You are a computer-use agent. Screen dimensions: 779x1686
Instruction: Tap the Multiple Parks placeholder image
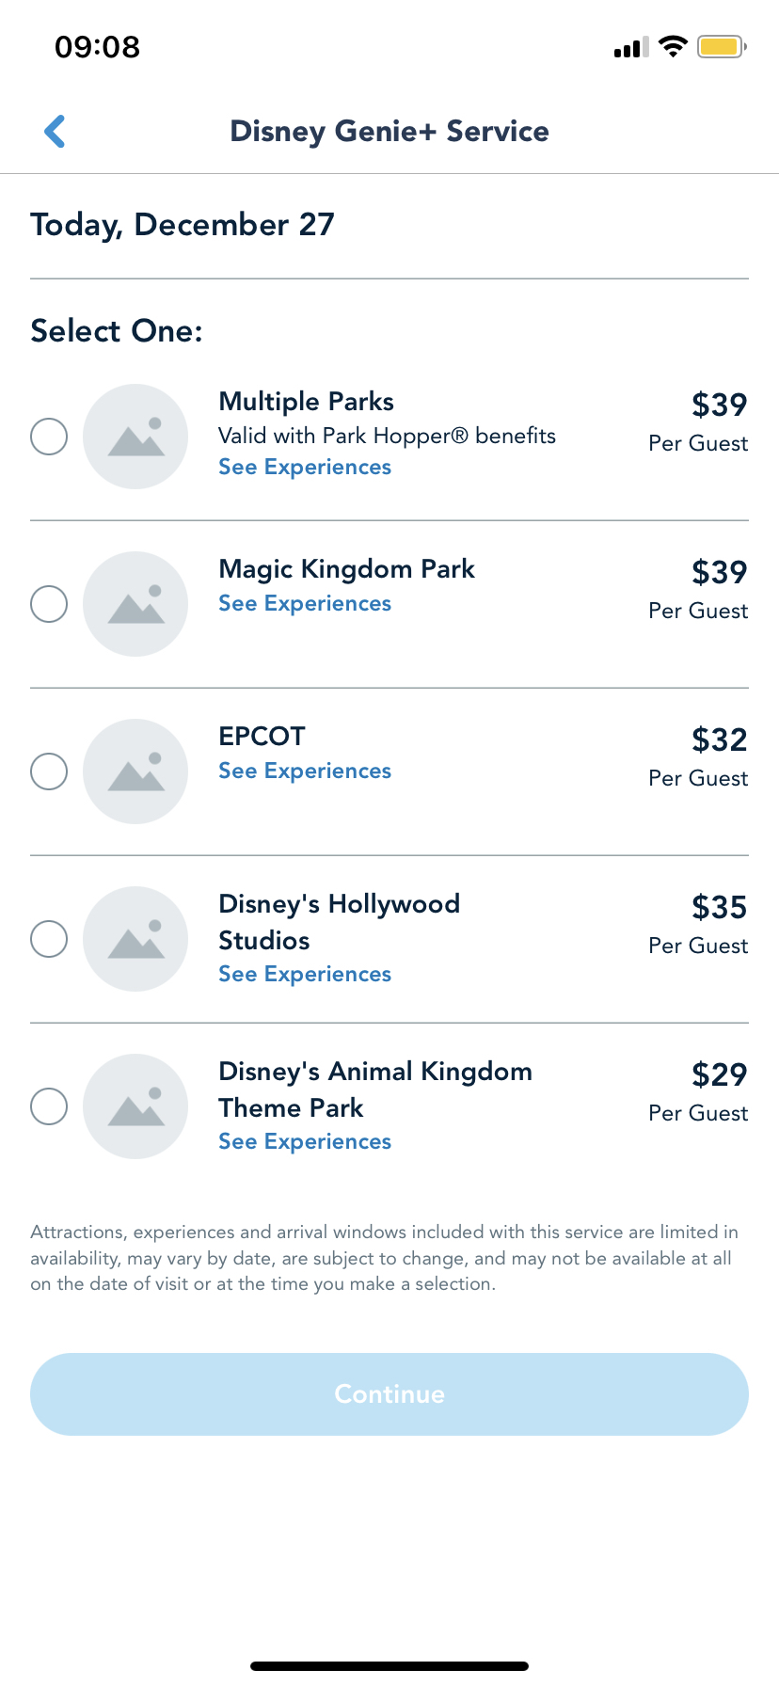point(135,437)
